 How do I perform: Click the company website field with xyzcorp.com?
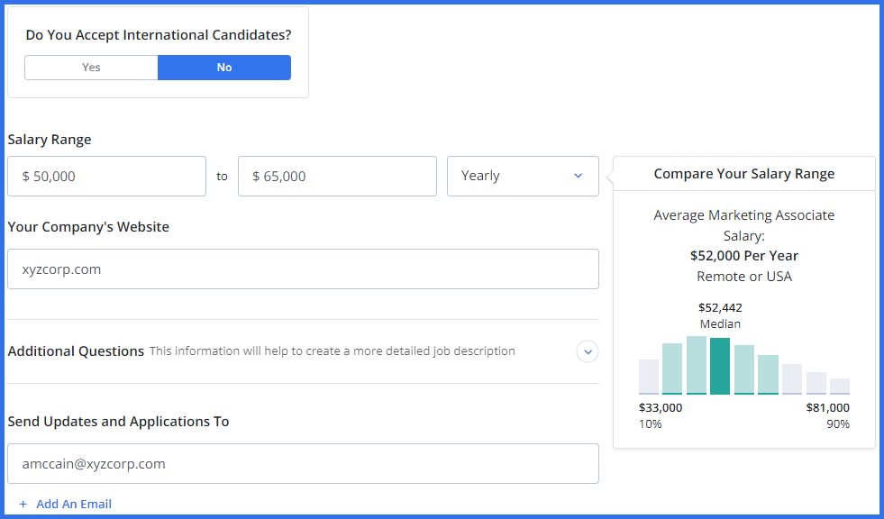click(x=303, y=269)
